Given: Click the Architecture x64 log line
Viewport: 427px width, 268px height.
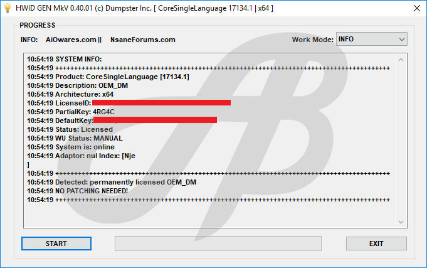Looking at the screenshot, I should coord(70,94).
